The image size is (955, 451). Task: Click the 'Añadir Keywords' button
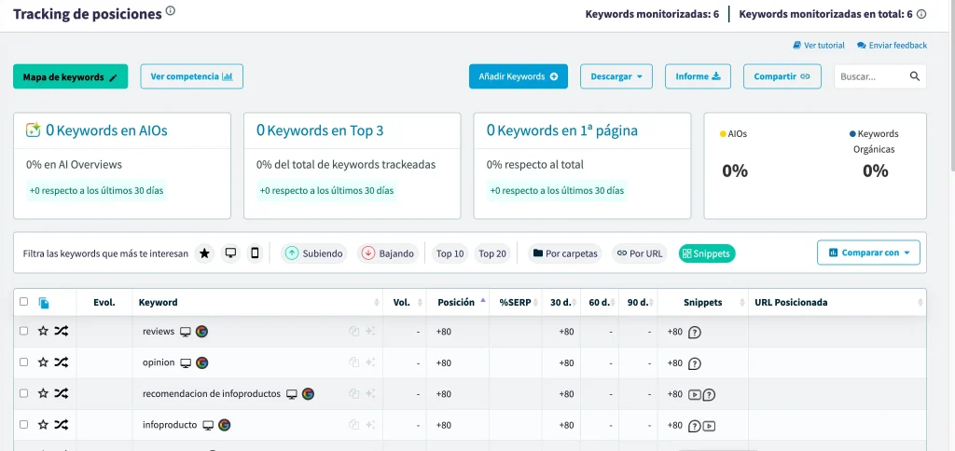click(517, 76)
